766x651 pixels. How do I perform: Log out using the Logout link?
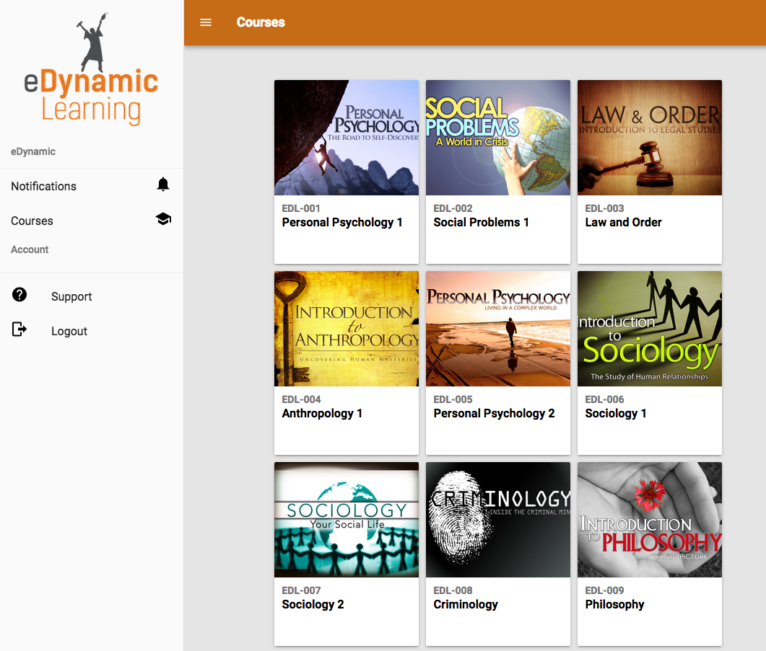point(69,331)
